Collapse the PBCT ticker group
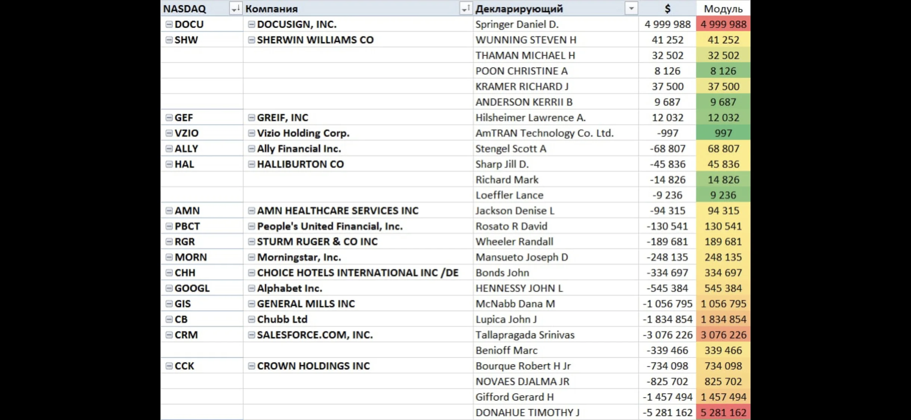The height and width of the screenshot is (420, 911). (169, 226)
